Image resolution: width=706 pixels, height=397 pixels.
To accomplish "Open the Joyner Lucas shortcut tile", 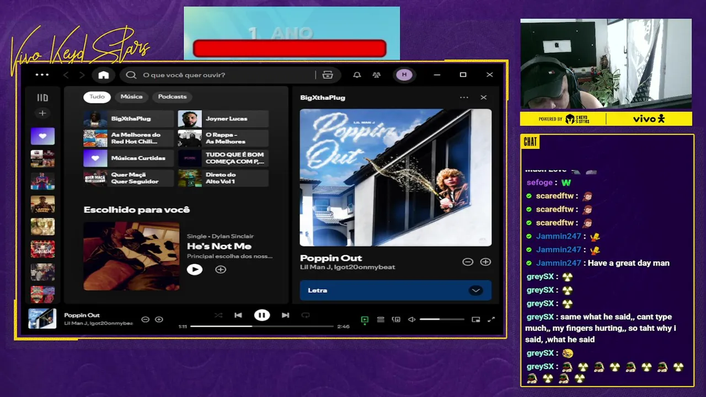I will pyautogui.click(x=223, y=119).
